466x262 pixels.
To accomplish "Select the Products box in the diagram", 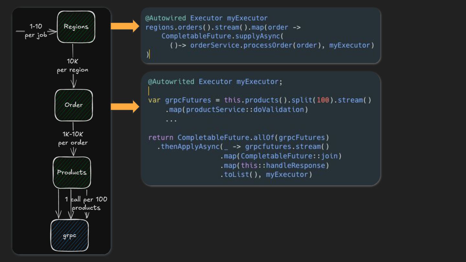I will click(72, 172).
